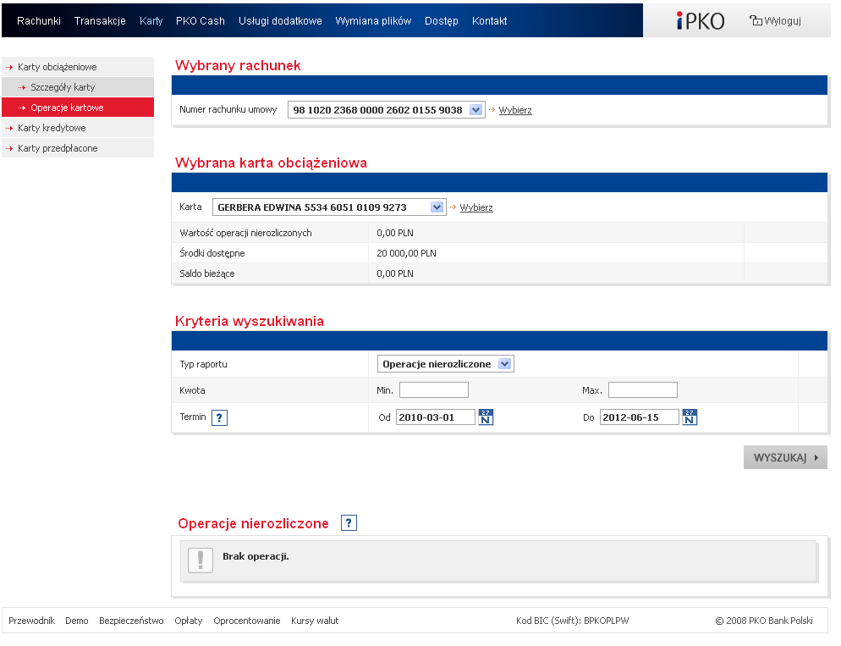This screenshot has width=841, height=646.
Task: Focus the Kwota Min. input field
Action: click(434, 390)
